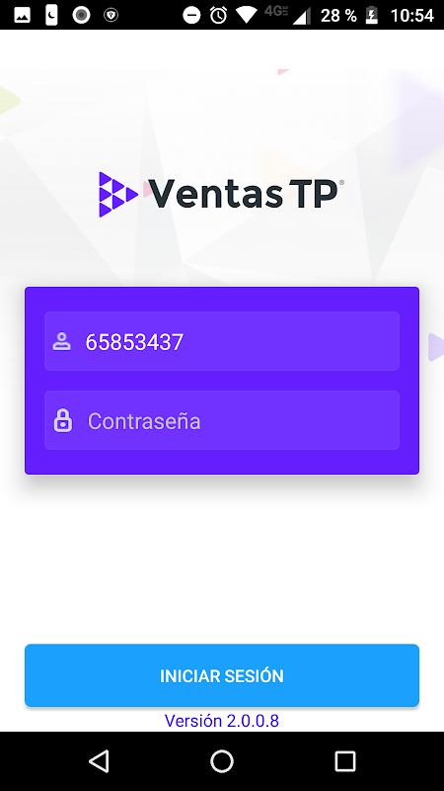The height and width of the screenshot is (791, 444).
Task: Tap the circular record notification icon
Action: [x=81, y=15]
